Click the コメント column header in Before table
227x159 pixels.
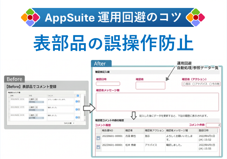61,96
